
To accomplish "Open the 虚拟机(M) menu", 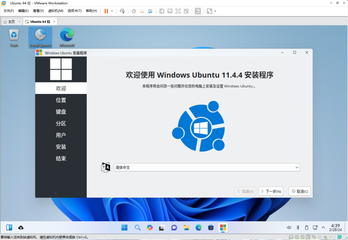I will point(56,11).
